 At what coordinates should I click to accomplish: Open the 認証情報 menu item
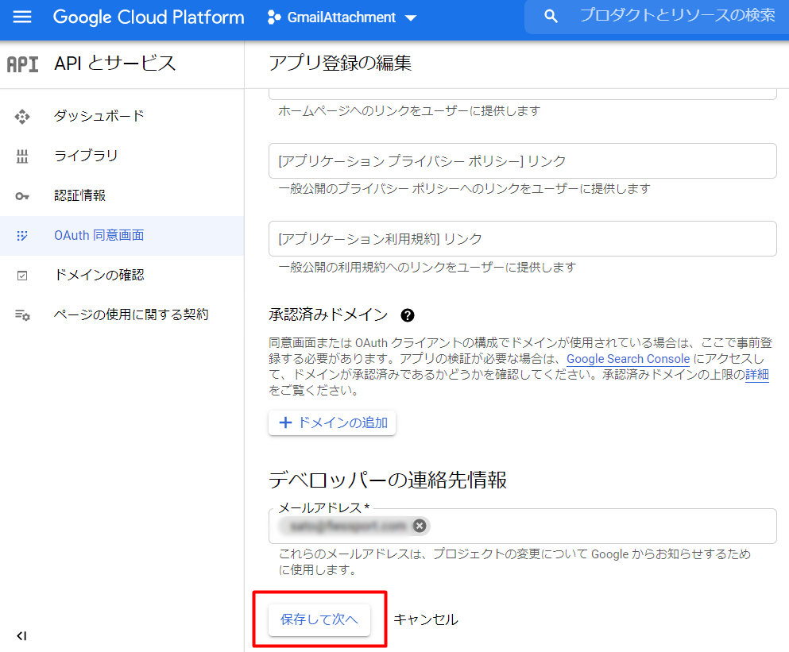point(122,195)
